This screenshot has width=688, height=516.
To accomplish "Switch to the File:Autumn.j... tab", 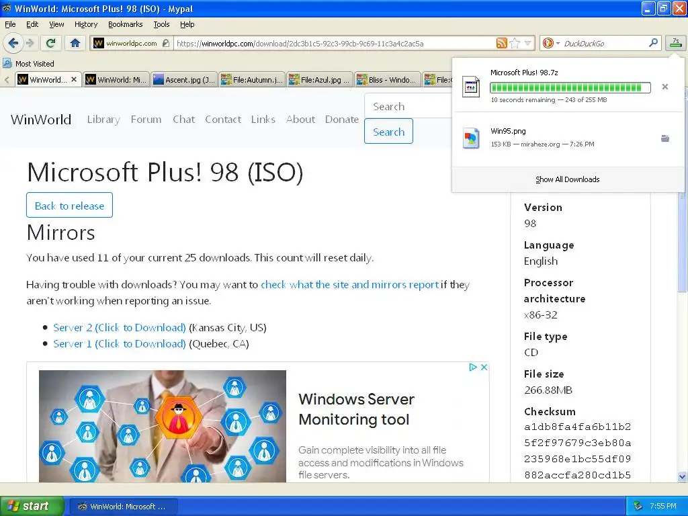I will 253,80.
